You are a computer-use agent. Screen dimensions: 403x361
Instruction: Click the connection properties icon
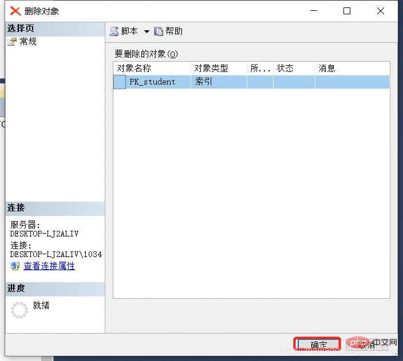tap(15, 266)
